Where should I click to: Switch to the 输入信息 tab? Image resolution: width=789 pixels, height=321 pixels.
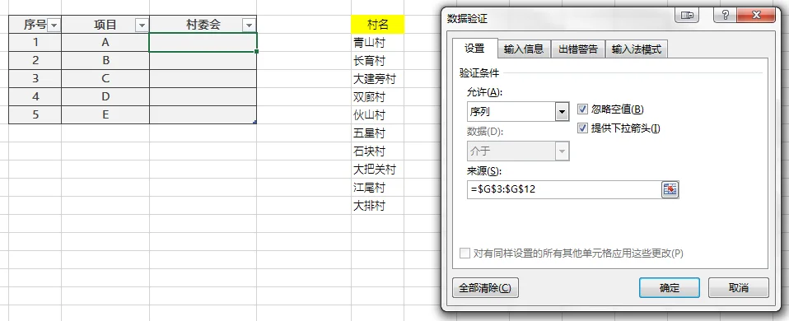click(524, 49)
